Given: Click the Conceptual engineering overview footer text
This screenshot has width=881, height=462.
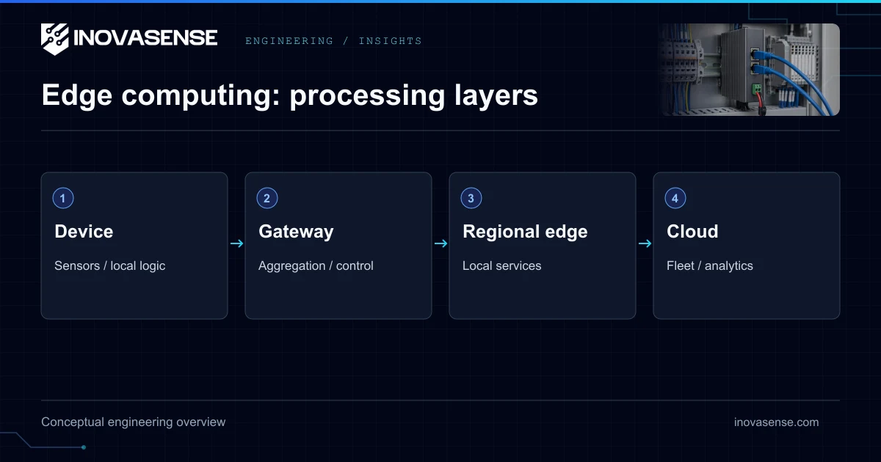Looking at the screenshot, I should (134, 422).
